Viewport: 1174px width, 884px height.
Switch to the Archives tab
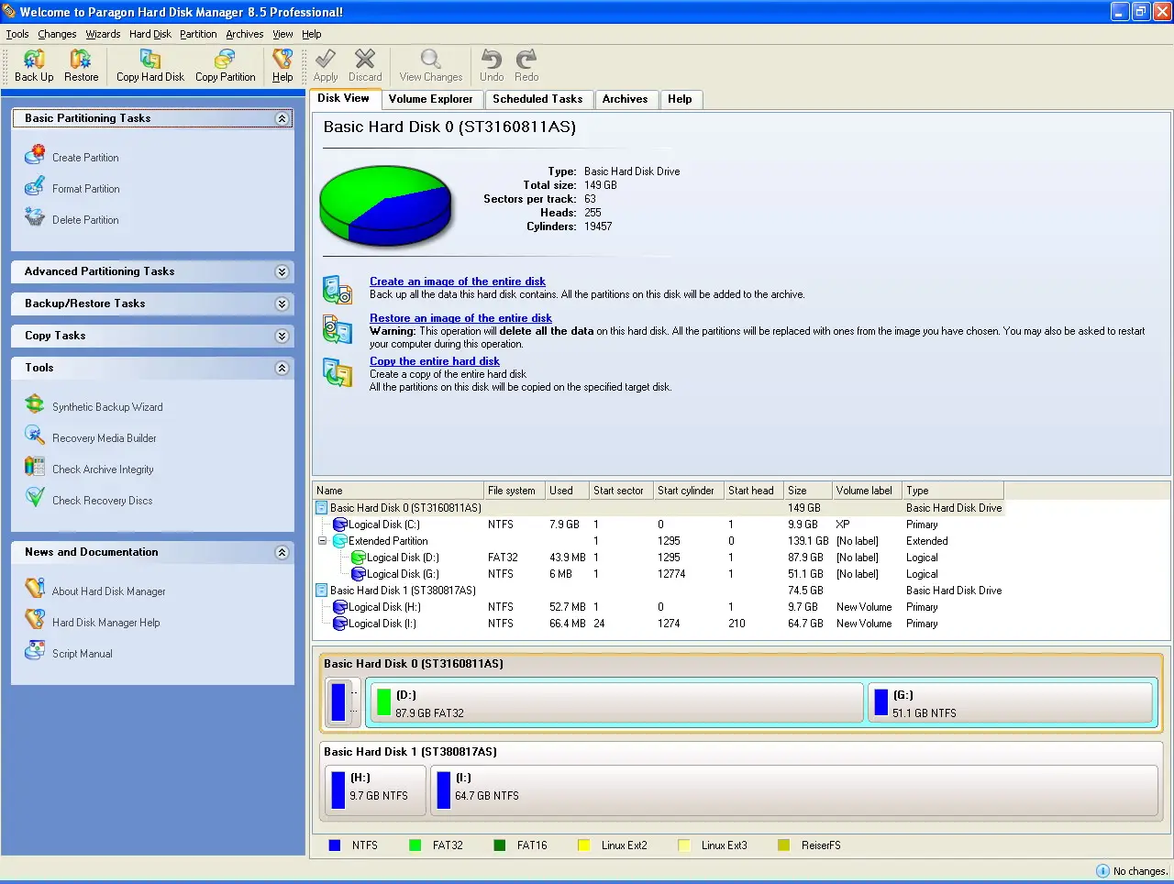point(625,99)
